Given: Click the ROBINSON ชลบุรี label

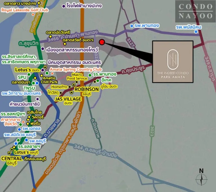Looking at the screenshot, I should pyautogui.click(x=87, y=91).
